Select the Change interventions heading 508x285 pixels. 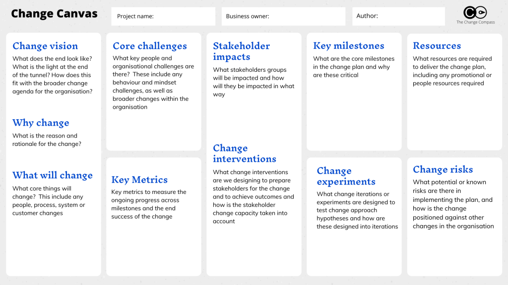pyautogui.click(x=245, y=153)
